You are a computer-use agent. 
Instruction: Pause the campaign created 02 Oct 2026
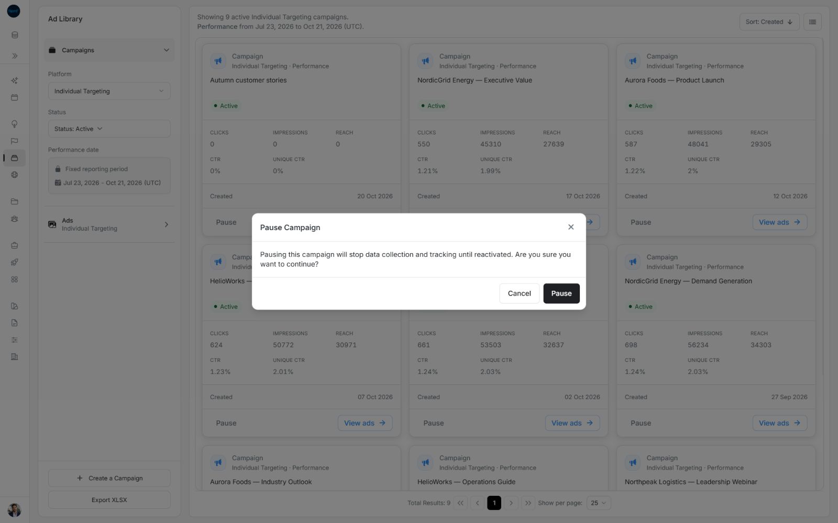click(434, 423)
